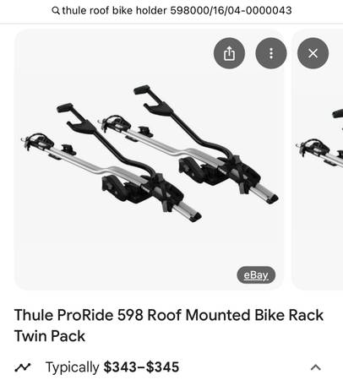This screenshot has height=380, width=343.
Task: Click the price trend graph icon
Action: [x=23, y=367]
